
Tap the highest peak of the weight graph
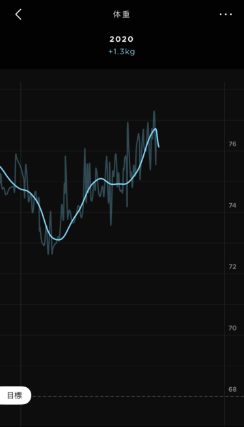[154, 112]
